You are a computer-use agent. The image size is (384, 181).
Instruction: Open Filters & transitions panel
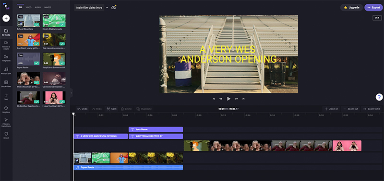[x=6, y=123]
